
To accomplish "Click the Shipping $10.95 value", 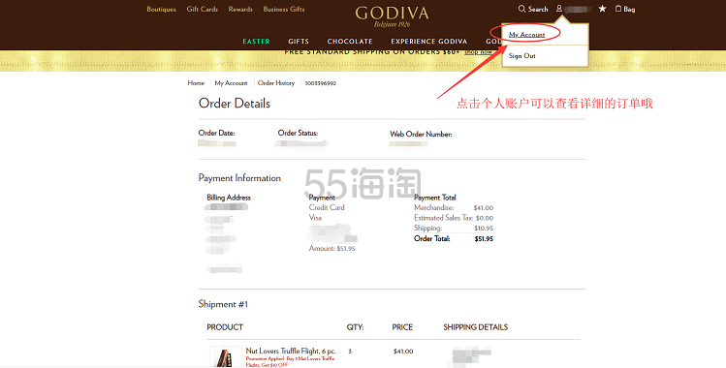I will (x=484, y=229).
